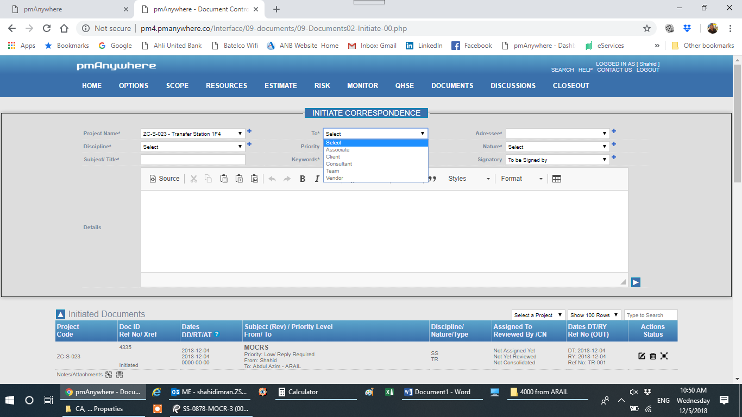Choose Vendor in the open To list
Viewport: 742px width, 417px height.
(335, 178)
